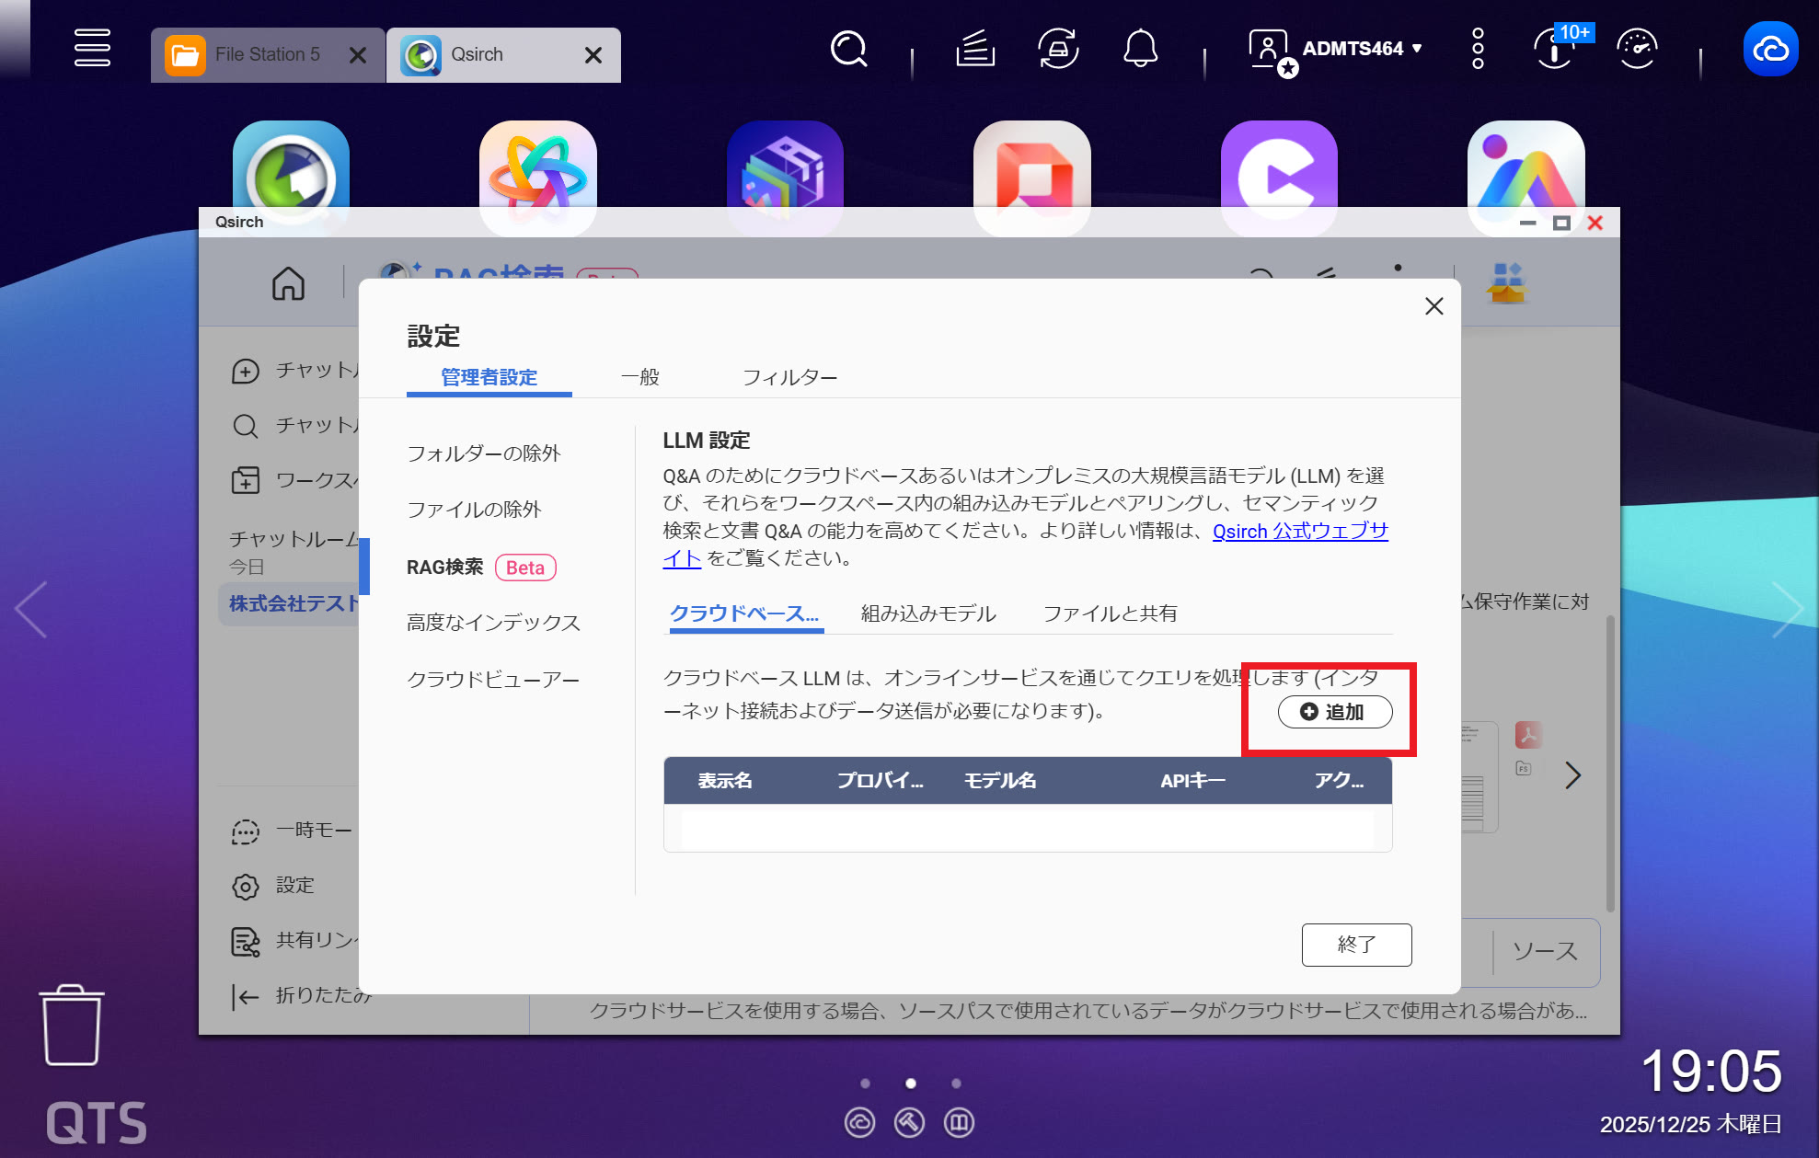Image resolution: width=1819 pixels, height=1158 pixels.
Task: Click the 追加 add button
Action: click(1334, 712)
